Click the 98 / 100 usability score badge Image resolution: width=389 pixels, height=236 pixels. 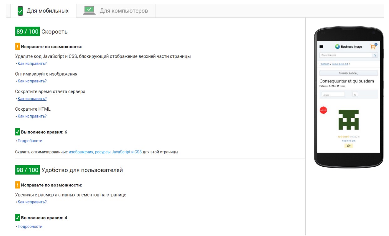28,170
